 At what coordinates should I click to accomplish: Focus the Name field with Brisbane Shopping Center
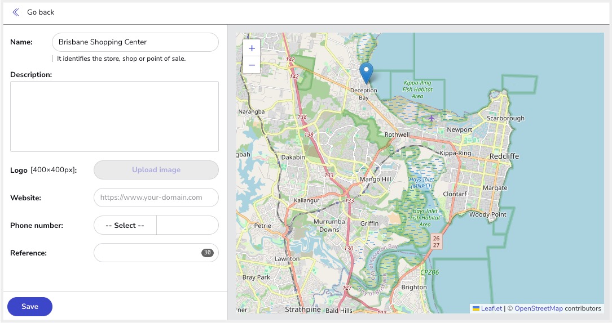click(x=135, y=42)
